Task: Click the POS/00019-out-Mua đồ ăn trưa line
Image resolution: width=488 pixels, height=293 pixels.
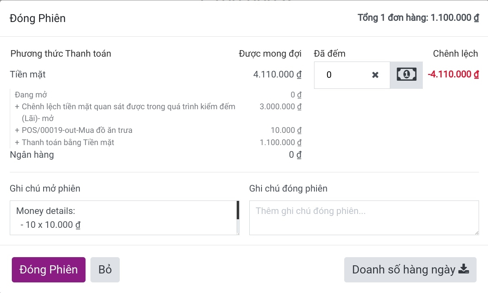Action: tap(74, 130)
